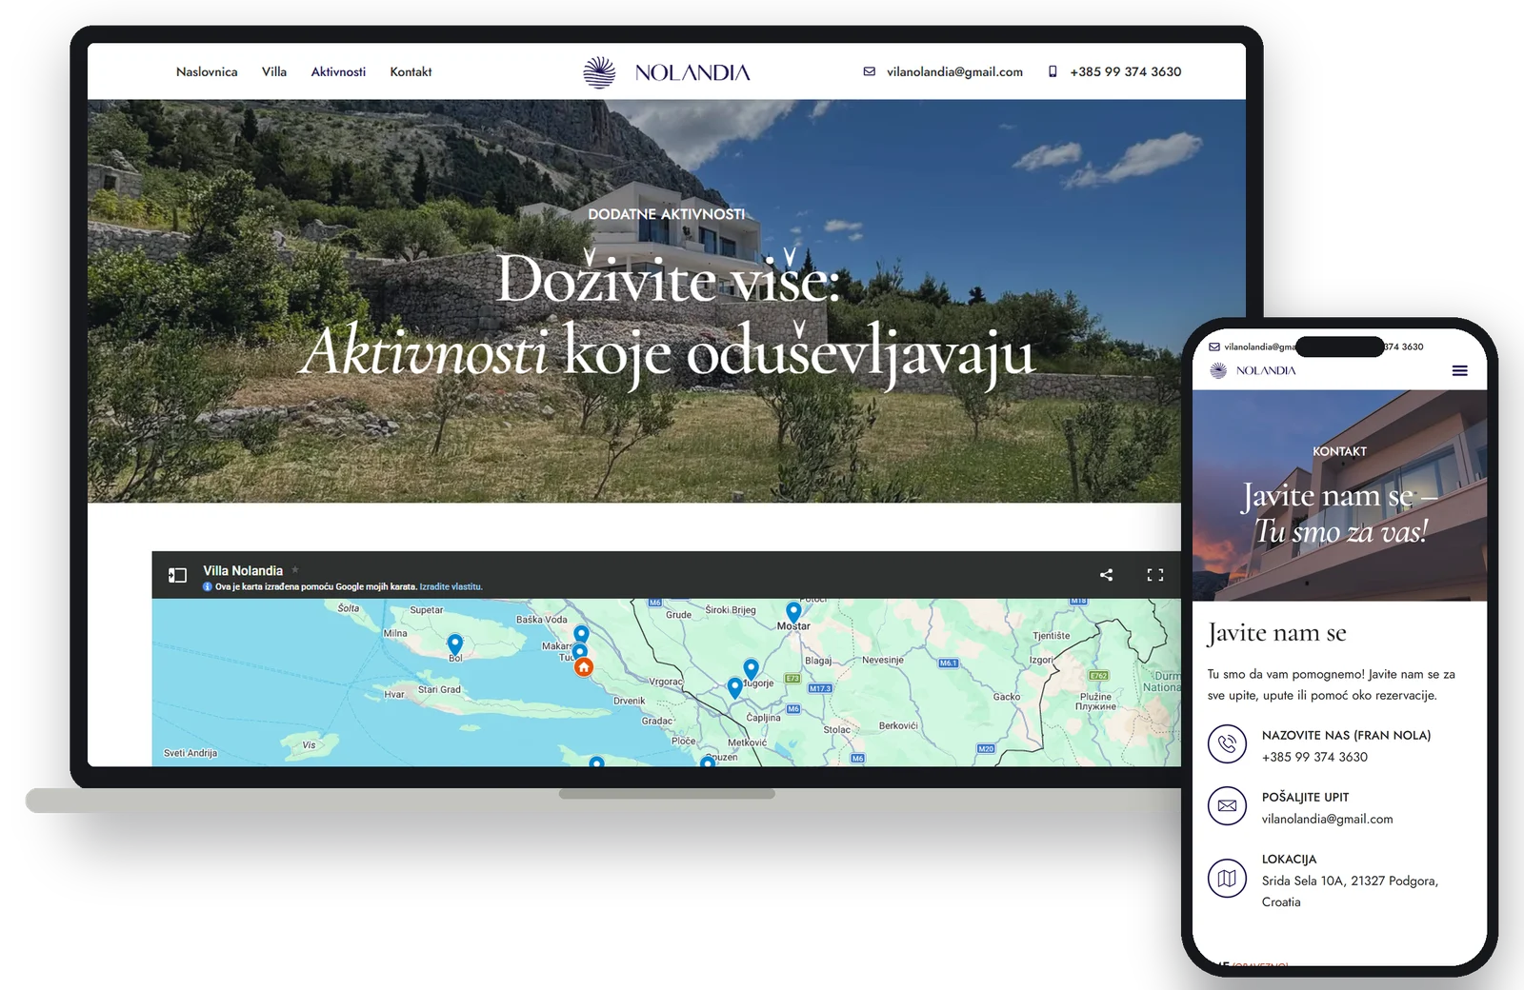Click the map circle icon by Lokacija
1524x990 pixels.
pos(1227,878)
